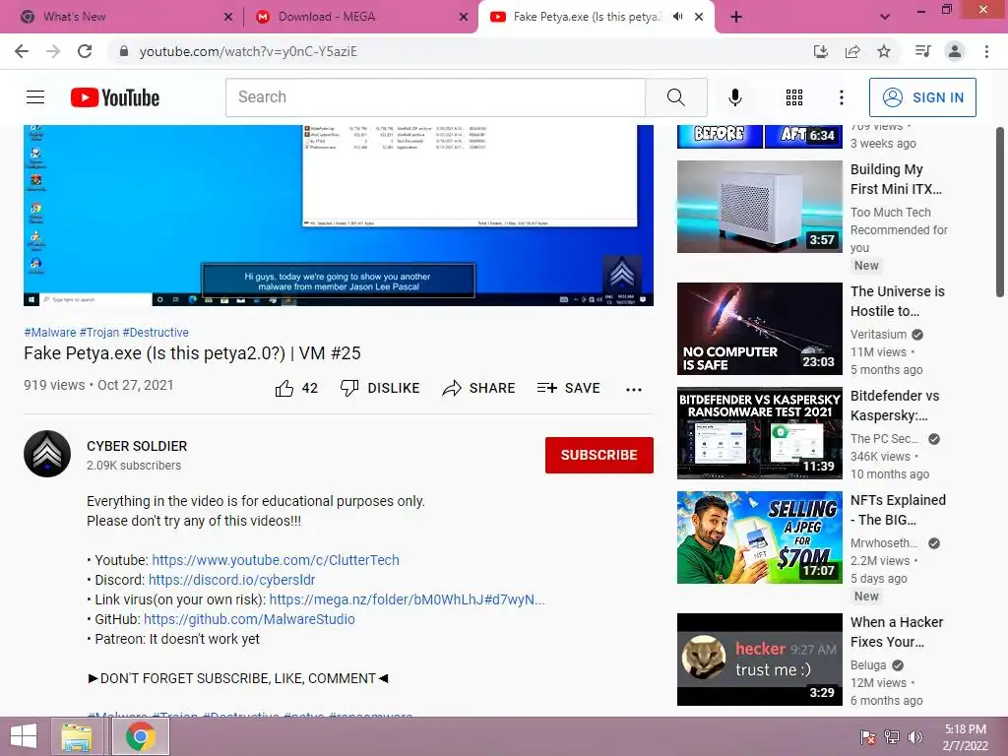Click the search magnifier button
This screenshot has height=756, width=1008.
pyautogui.click(x=675, y=97)
